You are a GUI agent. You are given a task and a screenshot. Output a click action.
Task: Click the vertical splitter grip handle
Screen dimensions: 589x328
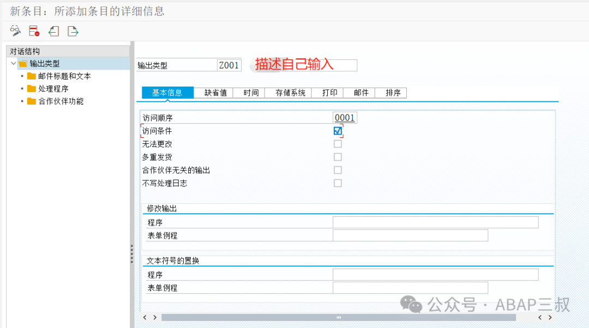tap(132, 254)
